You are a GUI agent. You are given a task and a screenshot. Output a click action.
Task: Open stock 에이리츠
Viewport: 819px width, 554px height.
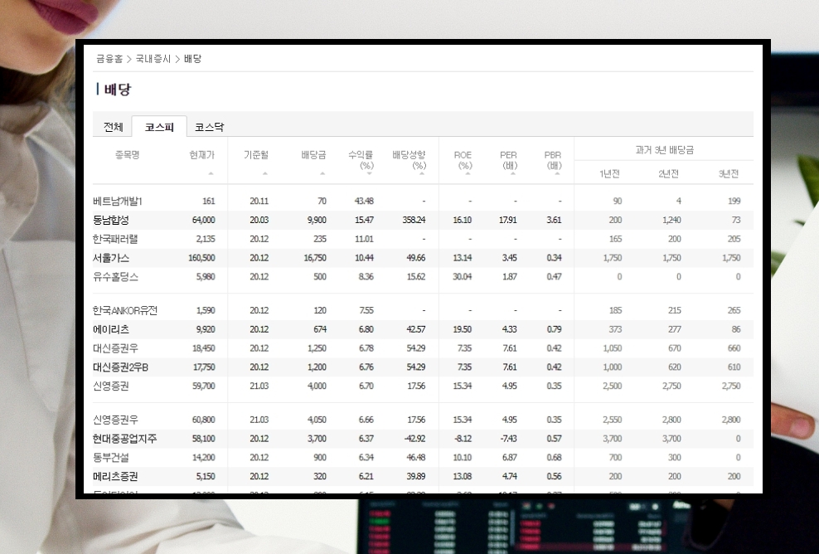[x=111, y=329]
